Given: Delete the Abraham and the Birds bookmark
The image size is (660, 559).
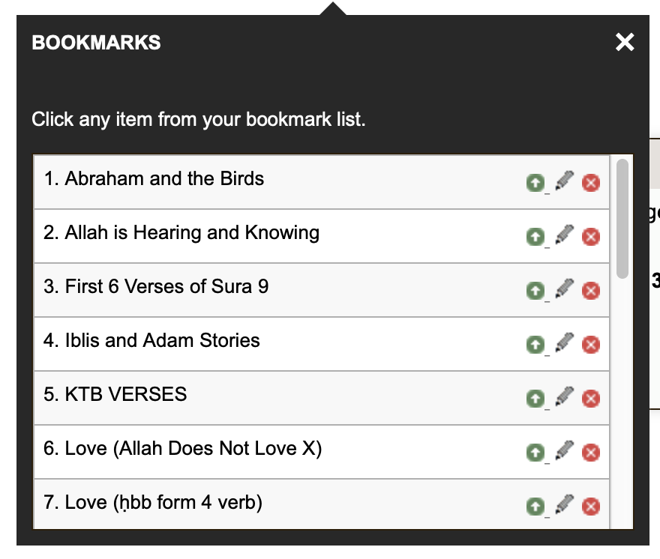Looking at the screenshot, I should tap(591, 183).
